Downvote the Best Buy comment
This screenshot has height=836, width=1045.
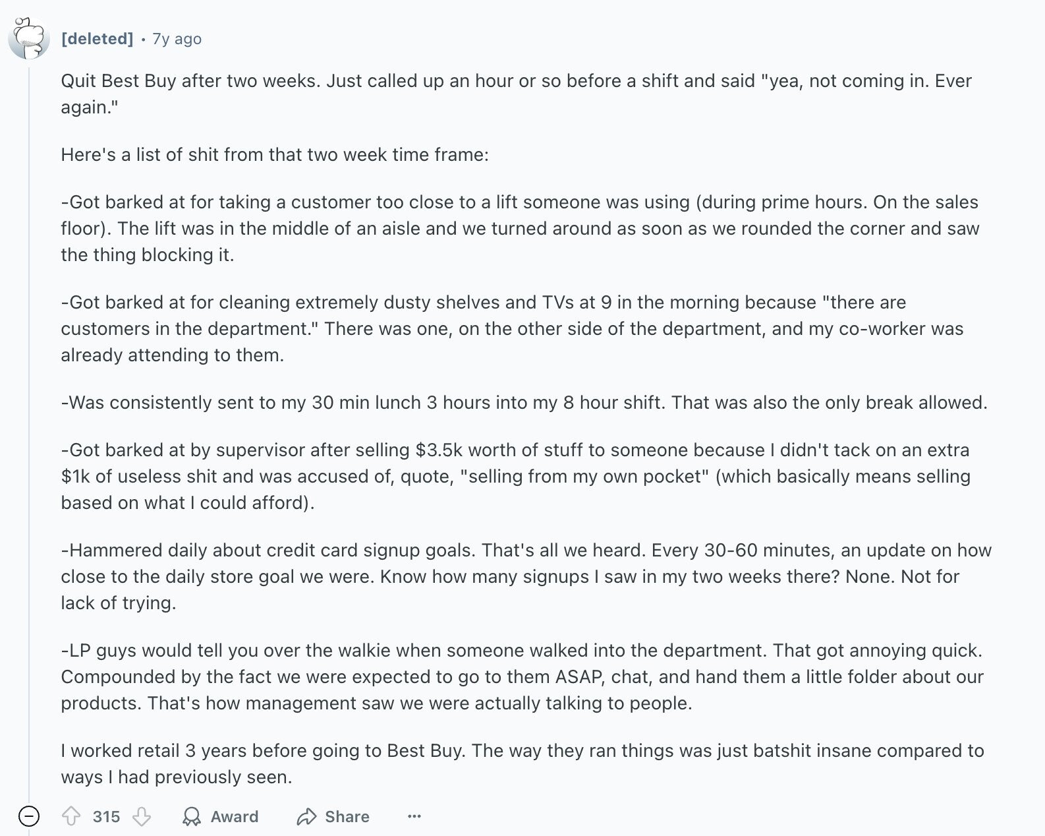pos(142,817)
